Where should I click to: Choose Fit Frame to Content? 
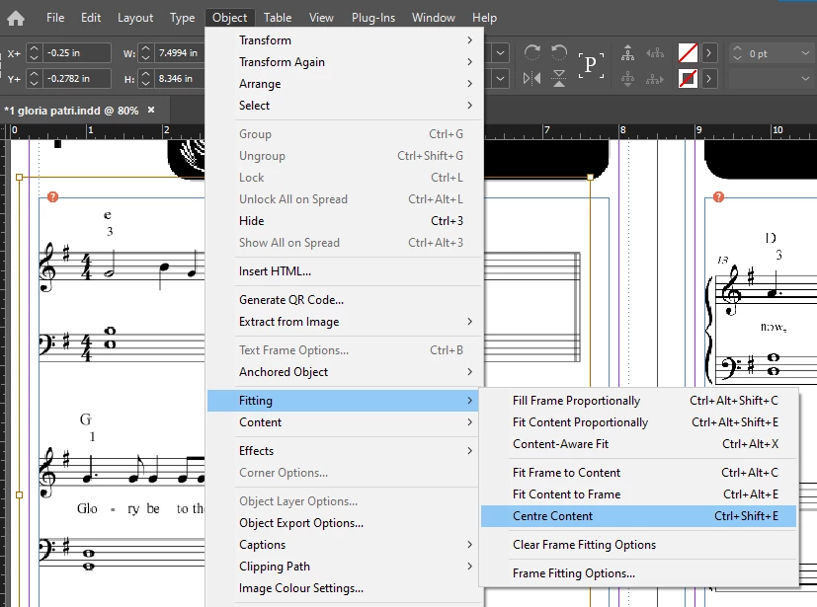(x=639, y=473)
